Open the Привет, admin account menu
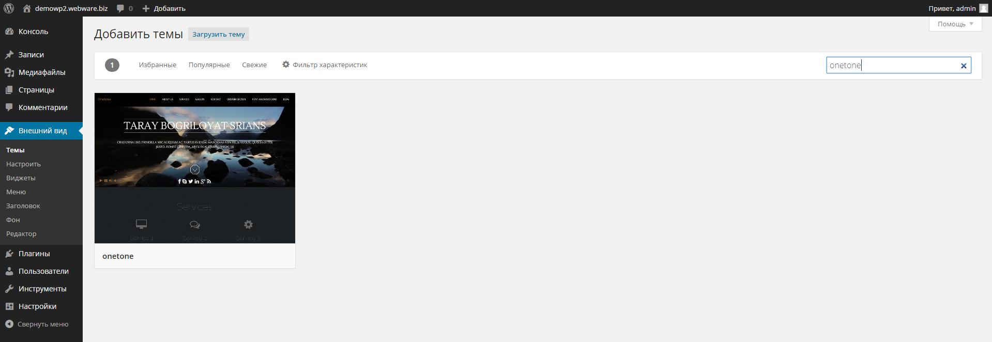 [x=952, y=8]
